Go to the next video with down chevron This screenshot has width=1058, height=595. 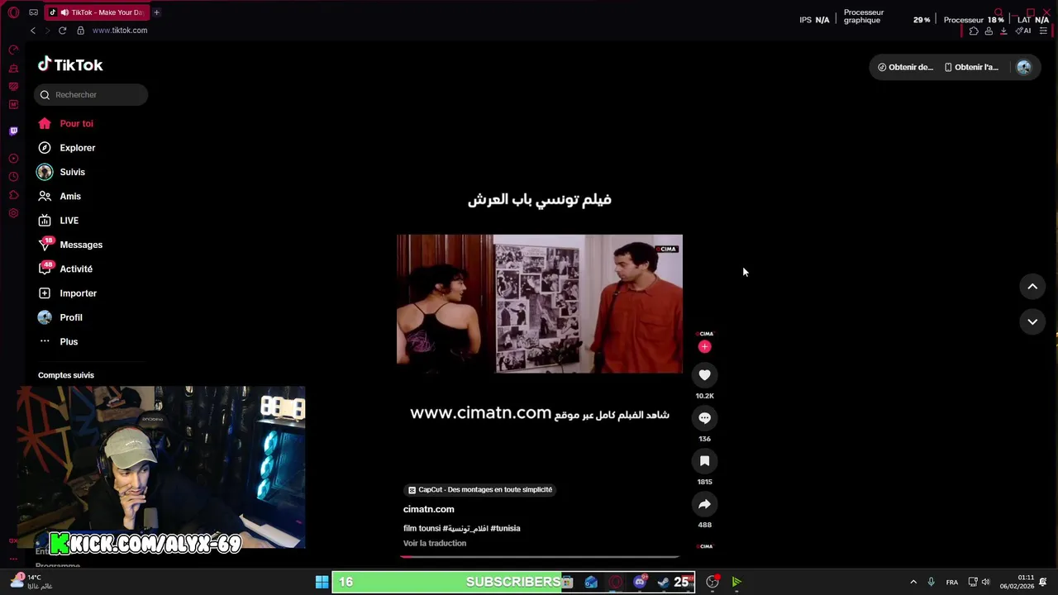1032,321
